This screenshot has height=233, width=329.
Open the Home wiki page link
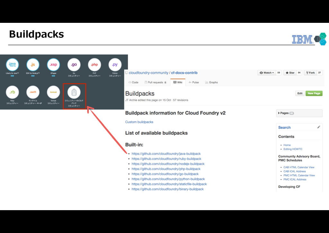(x=287, y=145)
